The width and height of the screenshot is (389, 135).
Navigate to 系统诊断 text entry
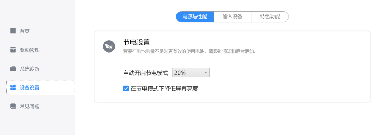pos(30,69)
